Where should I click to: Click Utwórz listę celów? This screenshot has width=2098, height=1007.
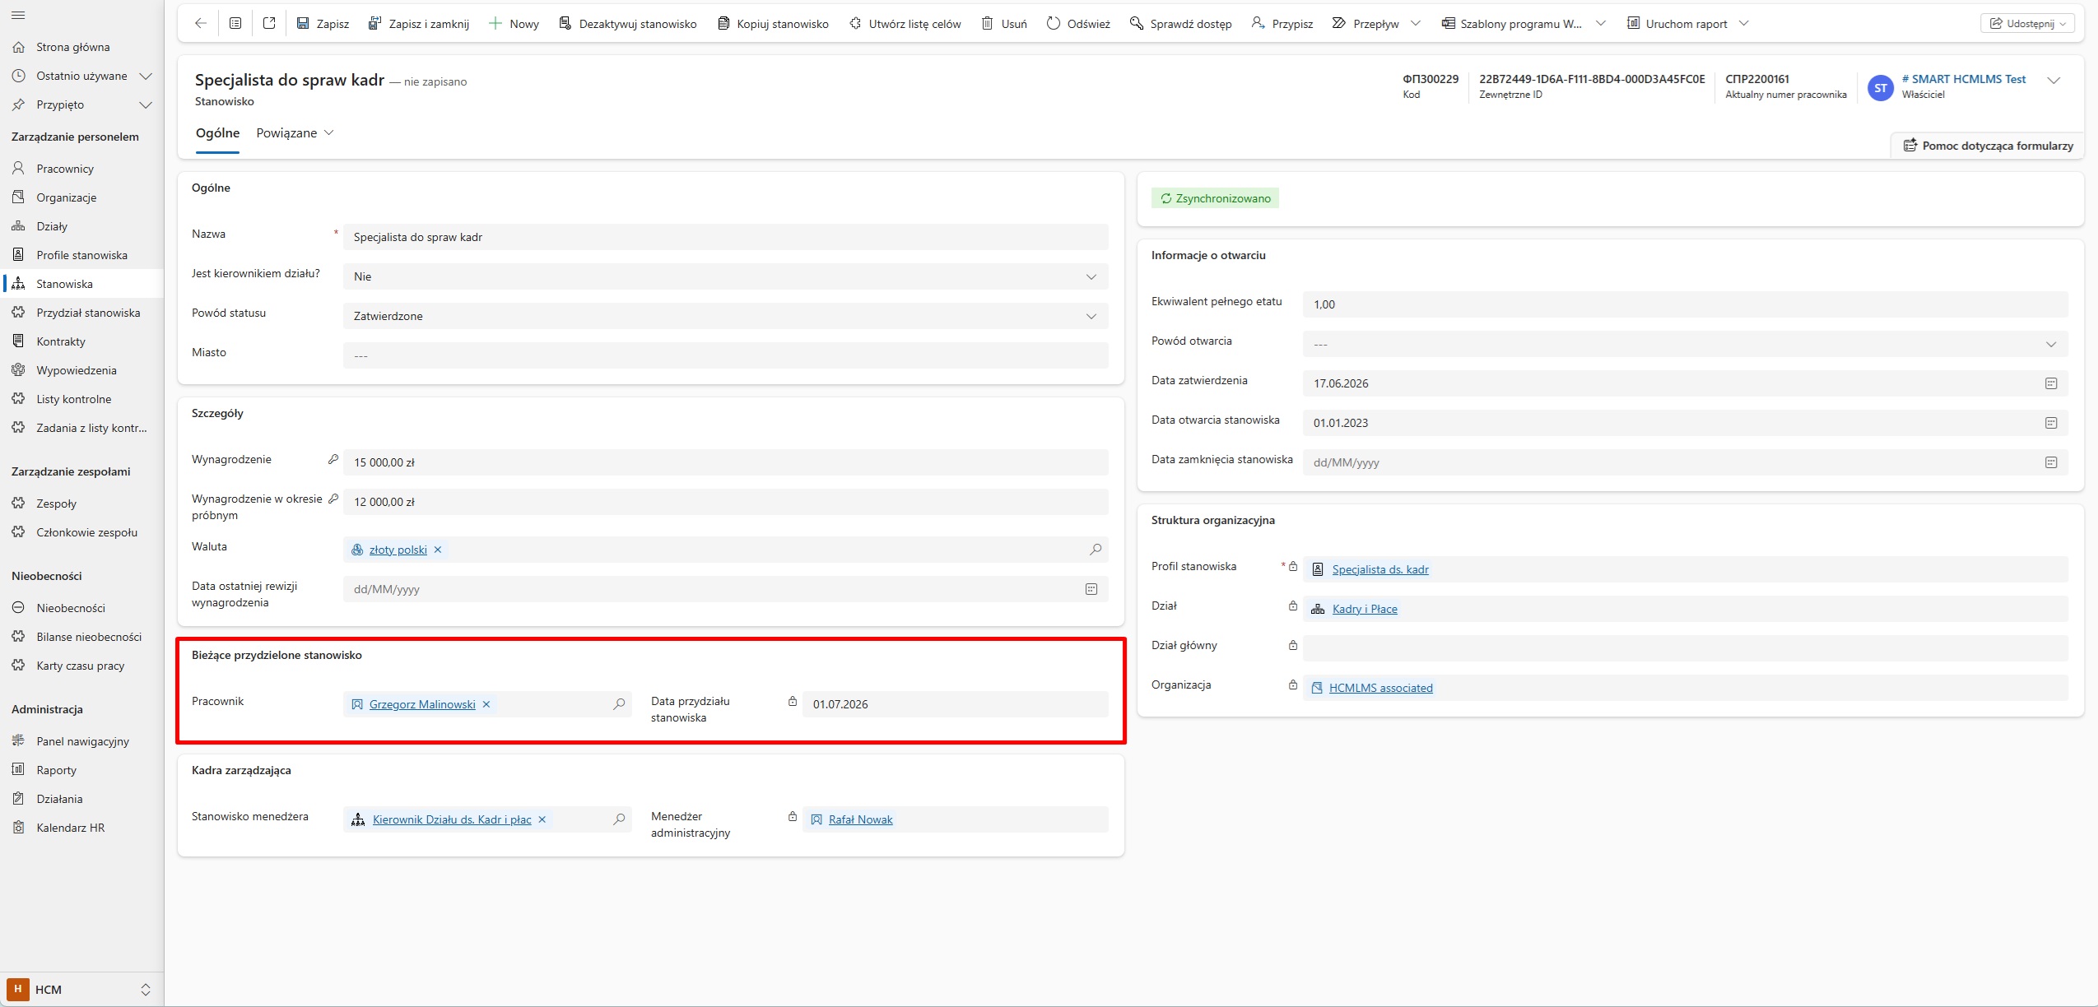pyautogui.click(x=905, y=24)
